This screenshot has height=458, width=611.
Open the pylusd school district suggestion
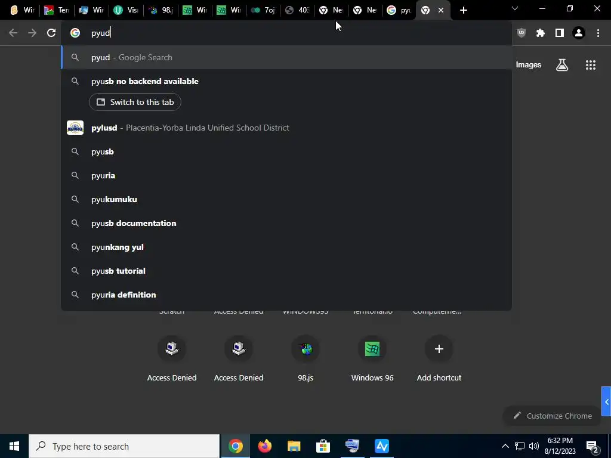tap(286, 128)
